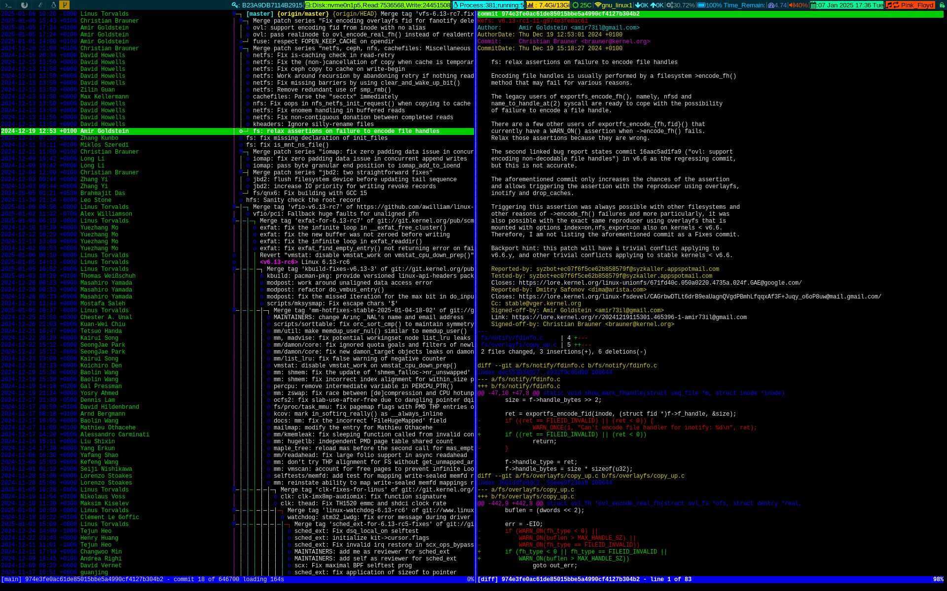This screenshot has height=591, width=947.
Task: Click the memory usage 7.4Gi/13Gi indicator
Action: point(548,5)
